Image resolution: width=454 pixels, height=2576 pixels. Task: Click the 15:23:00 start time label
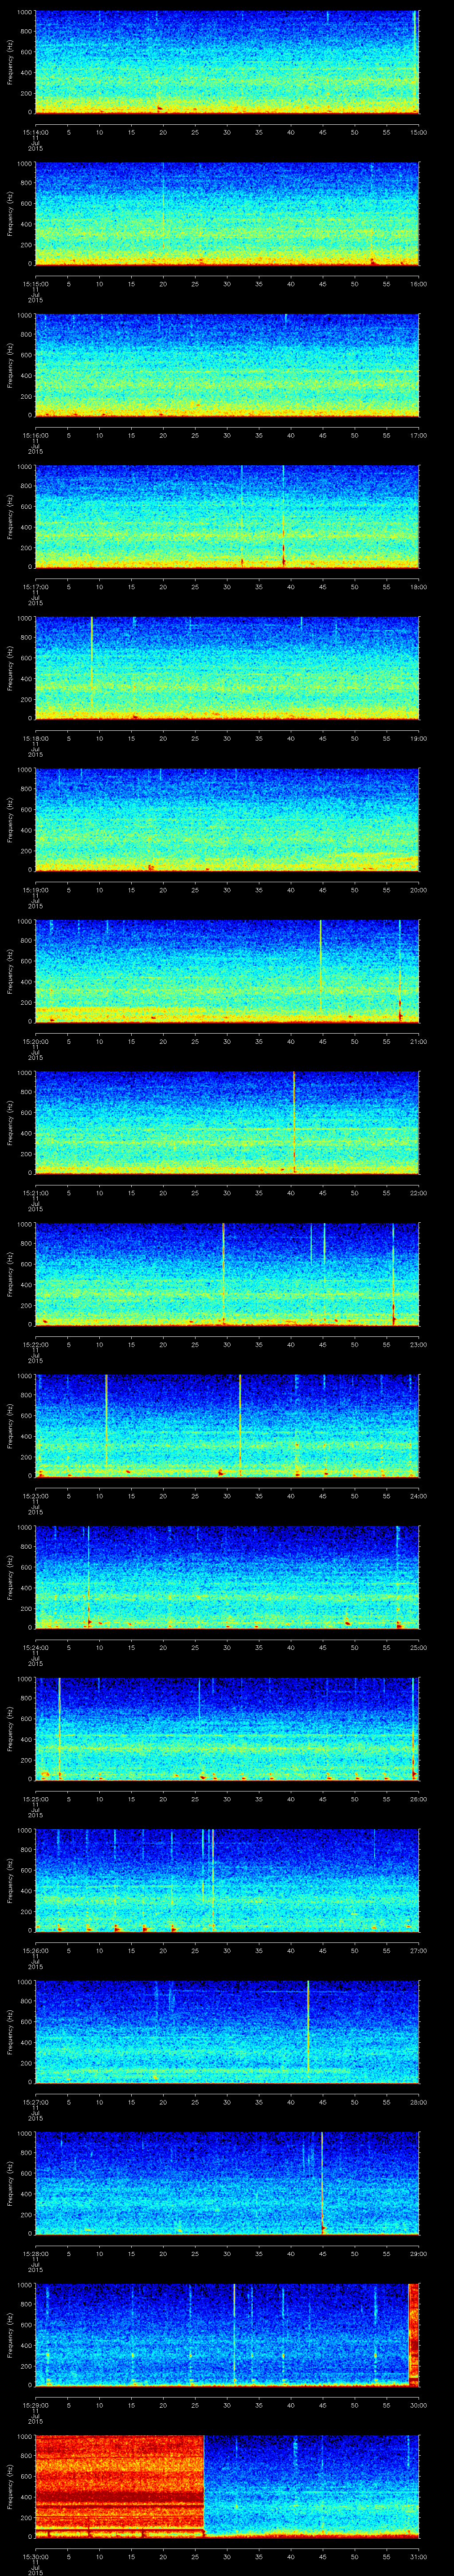35,1496
